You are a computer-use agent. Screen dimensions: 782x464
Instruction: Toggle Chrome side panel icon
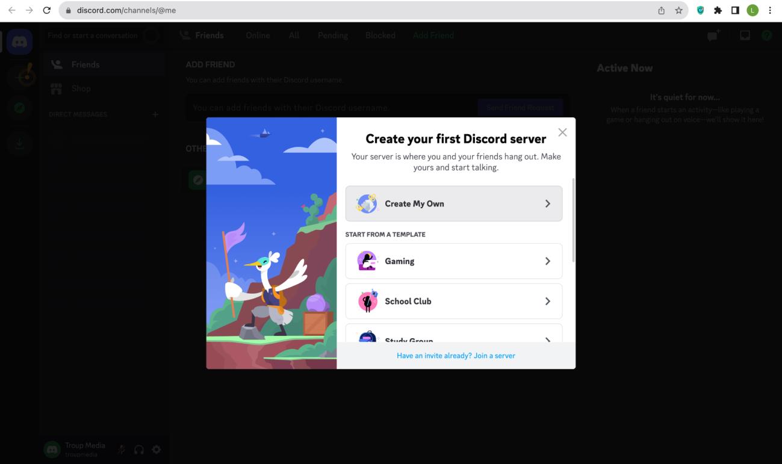[735, 10]
